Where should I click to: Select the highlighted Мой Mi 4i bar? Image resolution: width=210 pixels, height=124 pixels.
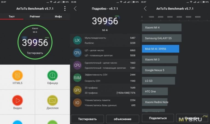tap(161, 49)
